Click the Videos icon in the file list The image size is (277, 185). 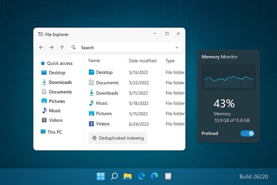[91, 123]
